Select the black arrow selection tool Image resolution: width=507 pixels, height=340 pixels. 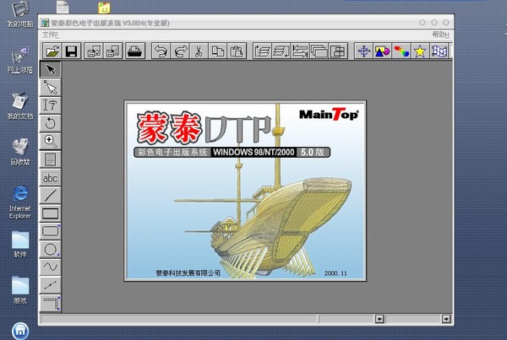coord(50,69)
